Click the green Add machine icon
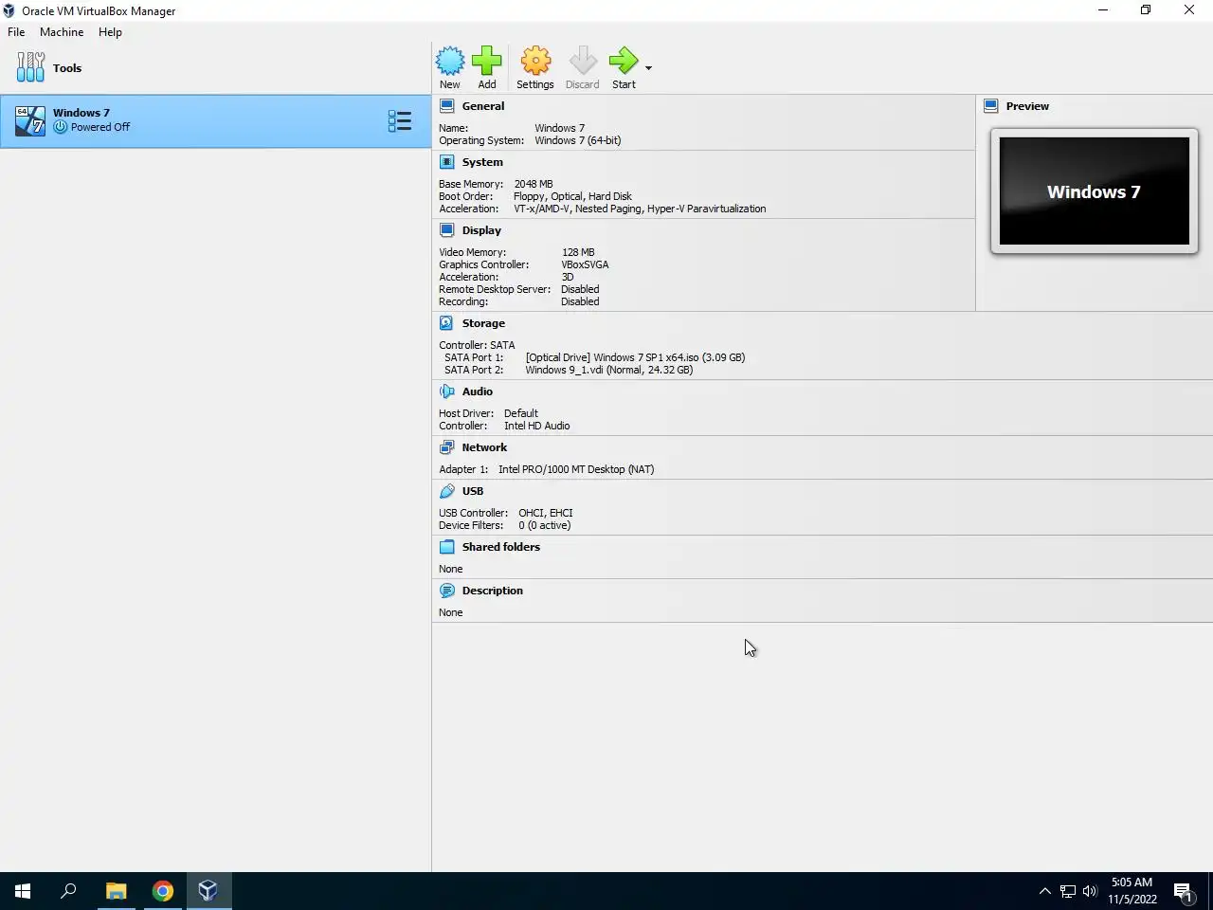The image size is (1213, 910). pos(487,62)
